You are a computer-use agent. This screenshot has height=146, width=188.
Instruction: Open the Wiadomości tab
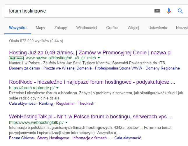86,28
